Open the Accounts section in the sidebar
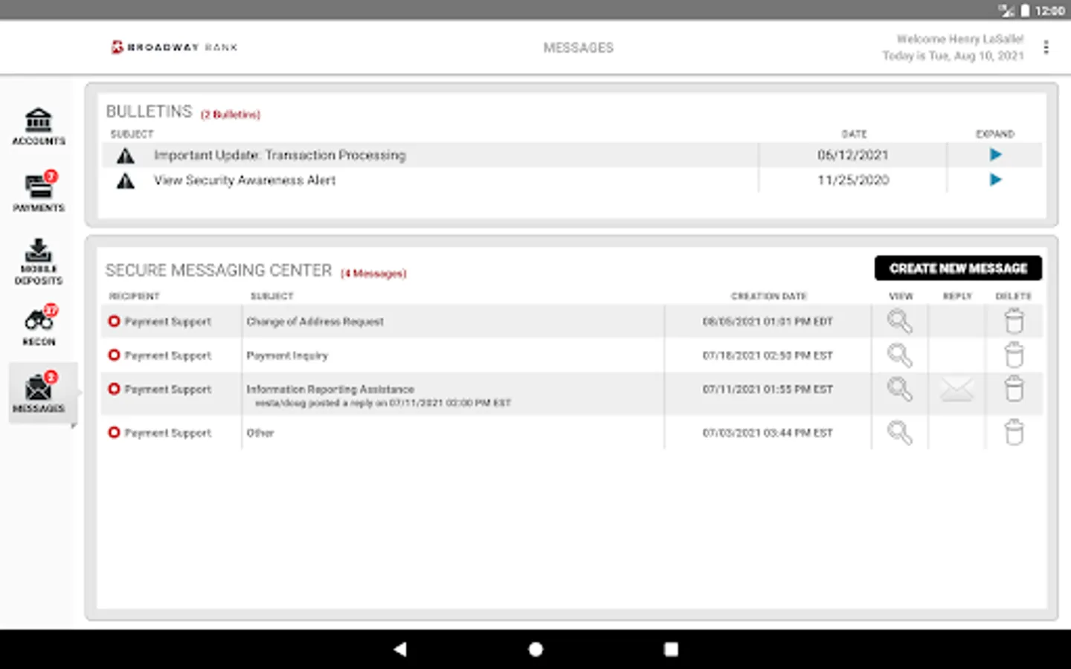 pyautogui.click(x=39, y=126)
